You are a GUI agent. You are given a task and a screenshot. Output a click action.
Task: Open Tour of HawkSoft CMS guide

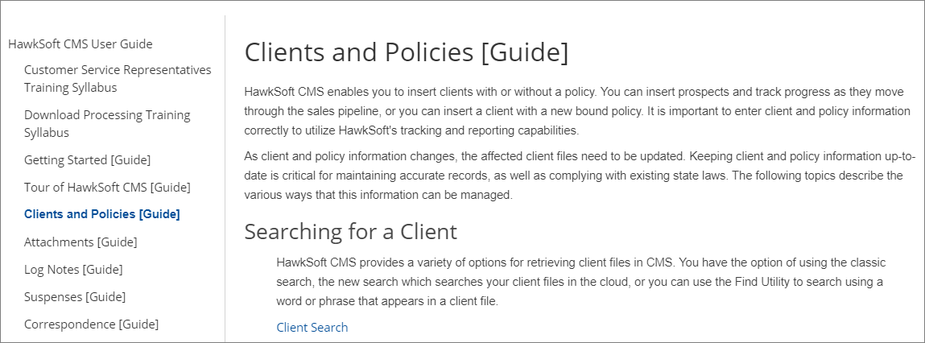click(x=107, y=187)
